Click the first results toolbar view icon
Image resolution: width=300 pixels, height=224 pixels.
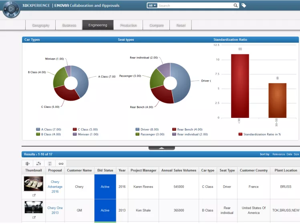27,164
